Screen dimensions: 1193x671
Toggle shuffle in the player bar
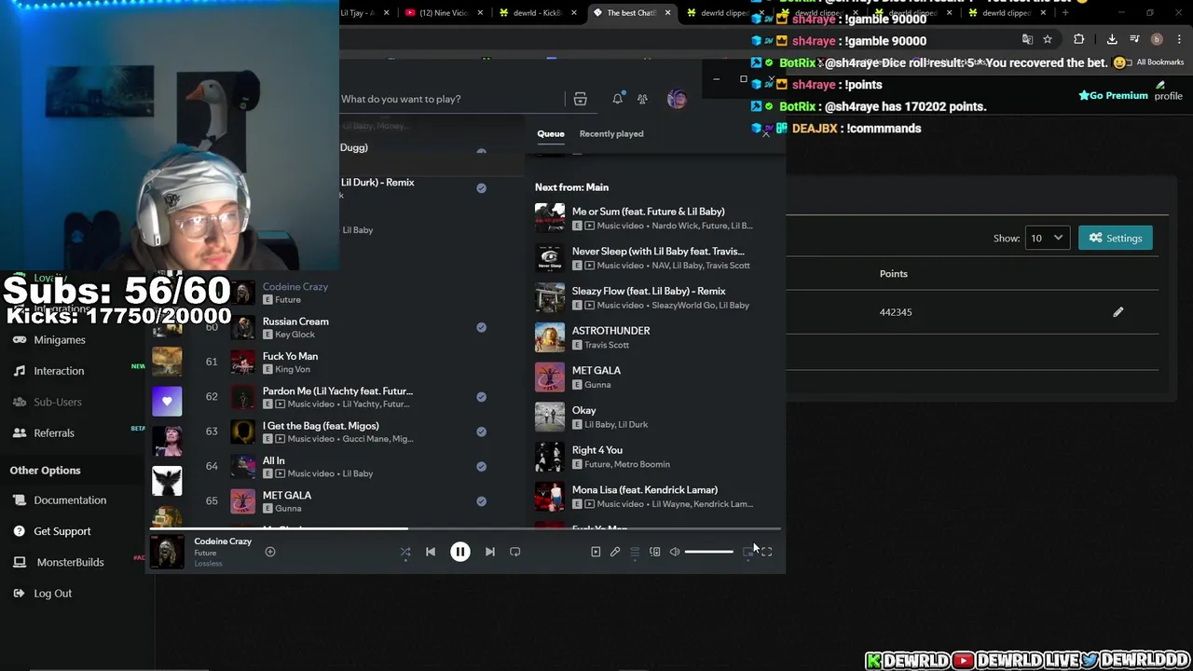click(x=405, y=552)
